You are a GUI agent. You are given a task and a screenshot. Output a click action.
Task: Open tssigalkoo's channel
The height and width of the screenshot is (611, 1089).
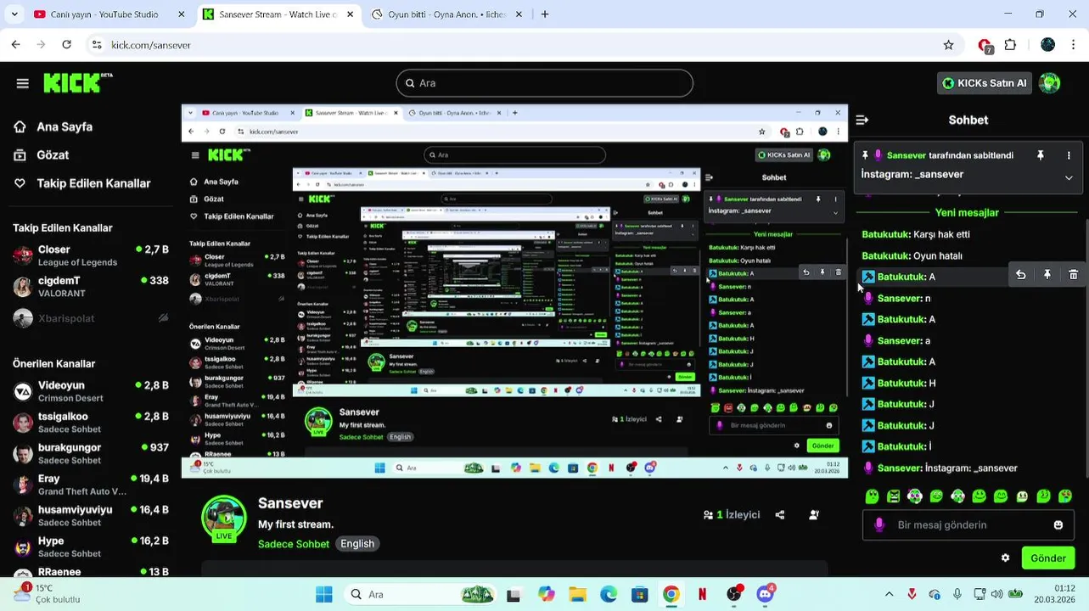[90, 423]
